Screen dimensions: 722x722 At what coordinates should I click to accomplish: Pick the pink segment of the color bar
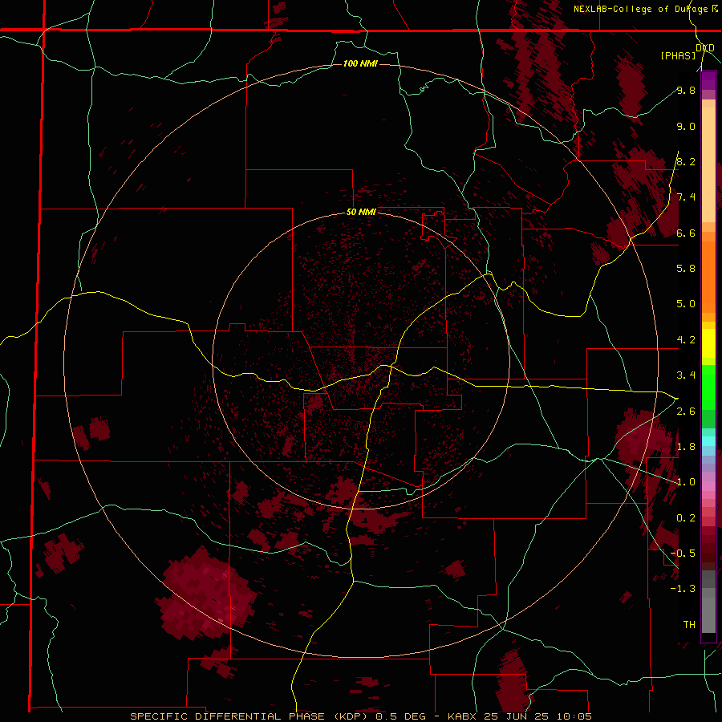click(708, 486)
